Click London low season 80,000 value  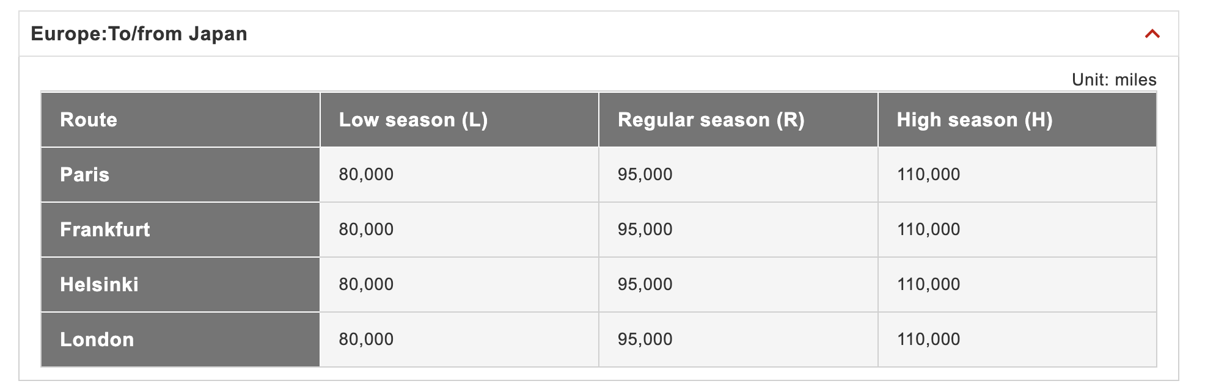click(x=366, y=339)
